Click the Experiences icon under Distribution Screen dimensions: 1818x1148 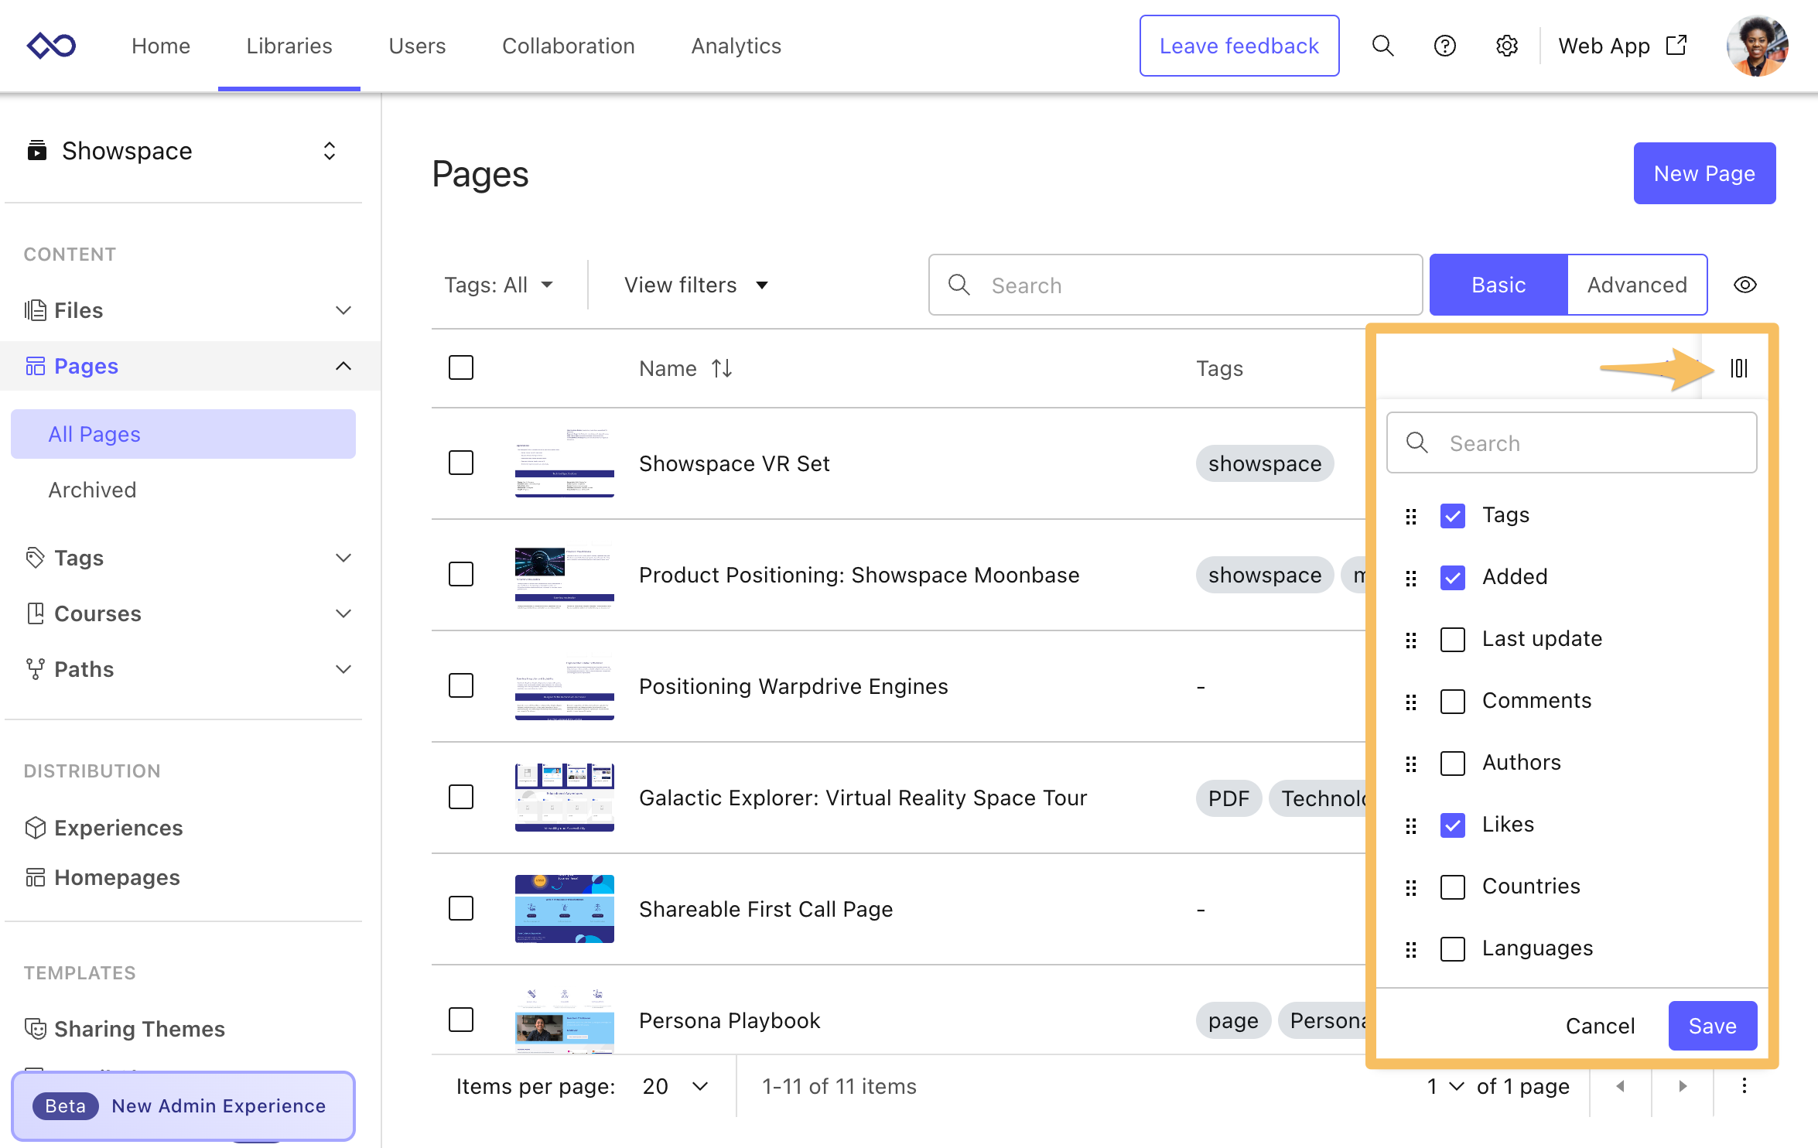pos(36,827)
